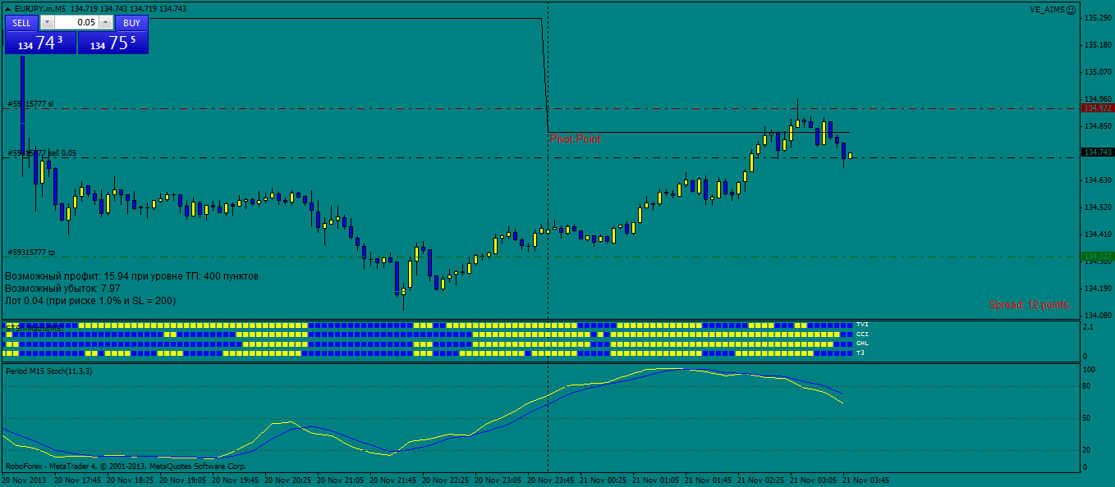
Task: Decrease lot volume with the down arrow
Action: (47, 23)
